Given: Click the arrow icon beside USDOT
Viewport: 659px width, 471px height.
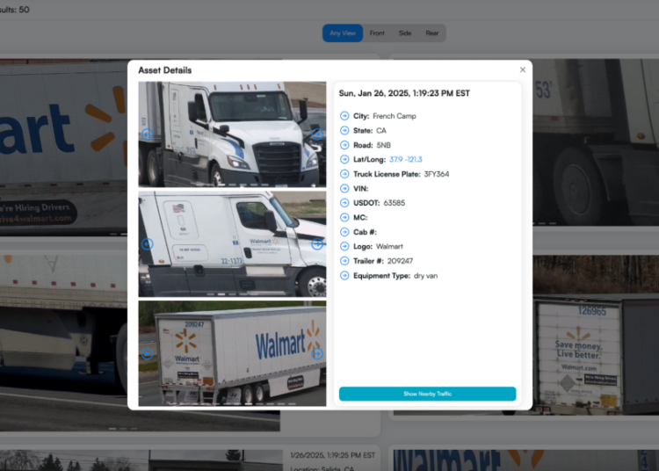Looking at the screenshot, I should pos(344,203).
